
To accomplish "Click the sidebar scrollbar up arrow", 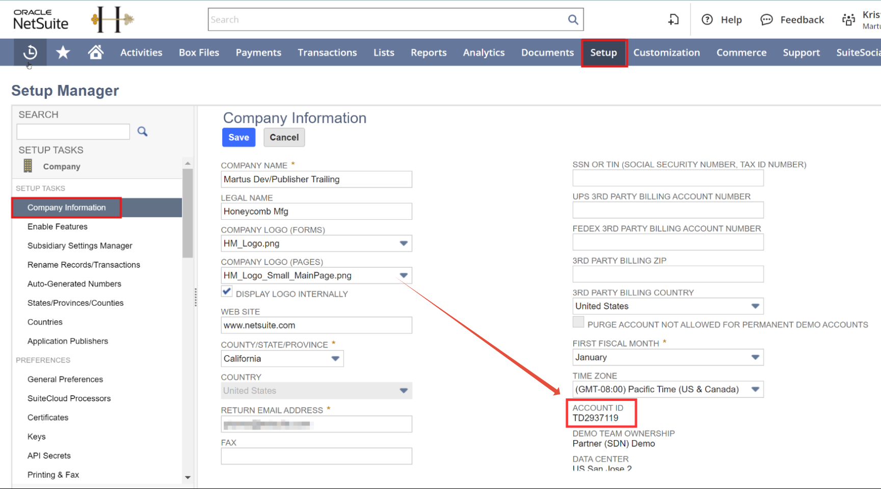I will coord(188,163).
